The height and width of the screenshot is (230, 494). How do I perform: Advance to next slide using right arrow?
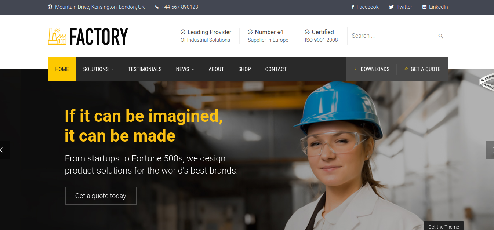click(x=491, y=150)
